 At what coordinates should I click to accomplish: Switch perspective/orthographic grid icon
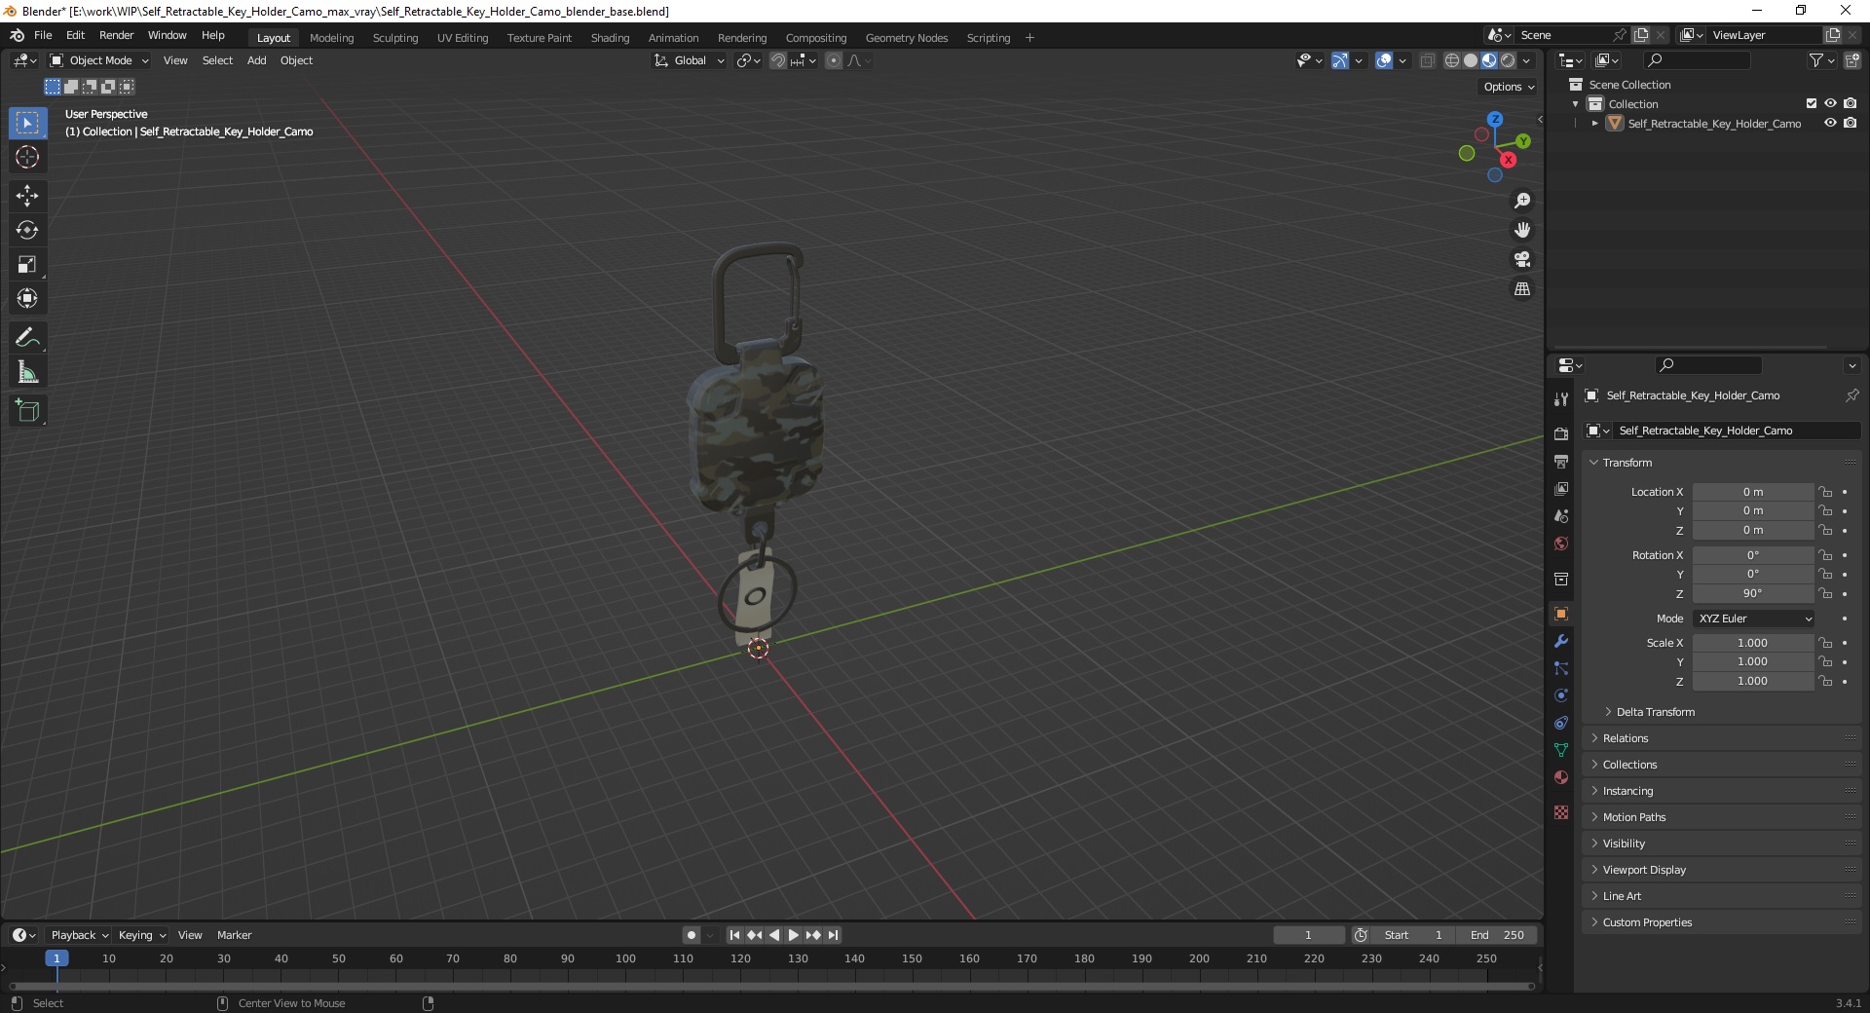click(x=1521, y=289)
